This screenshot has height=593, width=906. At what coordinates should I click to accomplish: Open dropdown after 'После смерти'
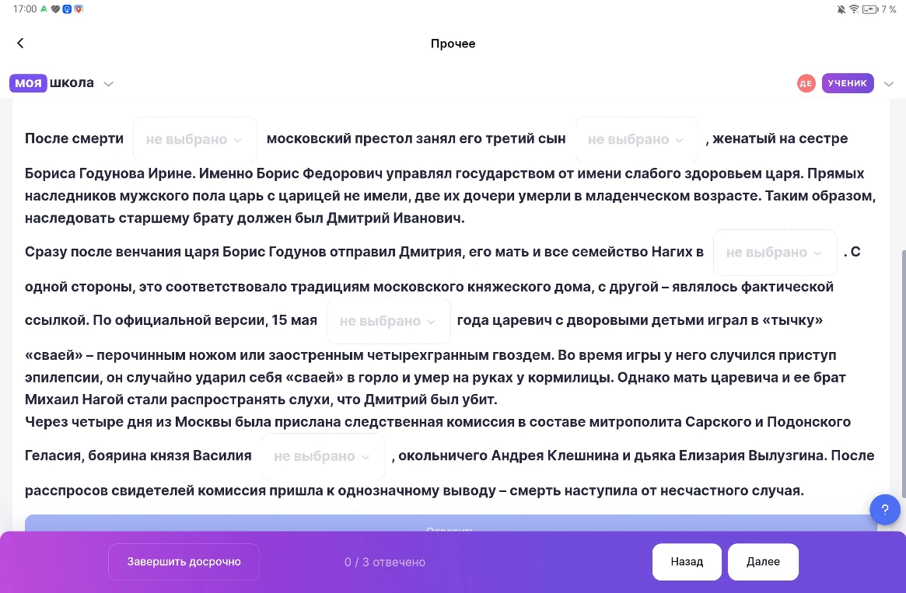(x=194, y=139)
